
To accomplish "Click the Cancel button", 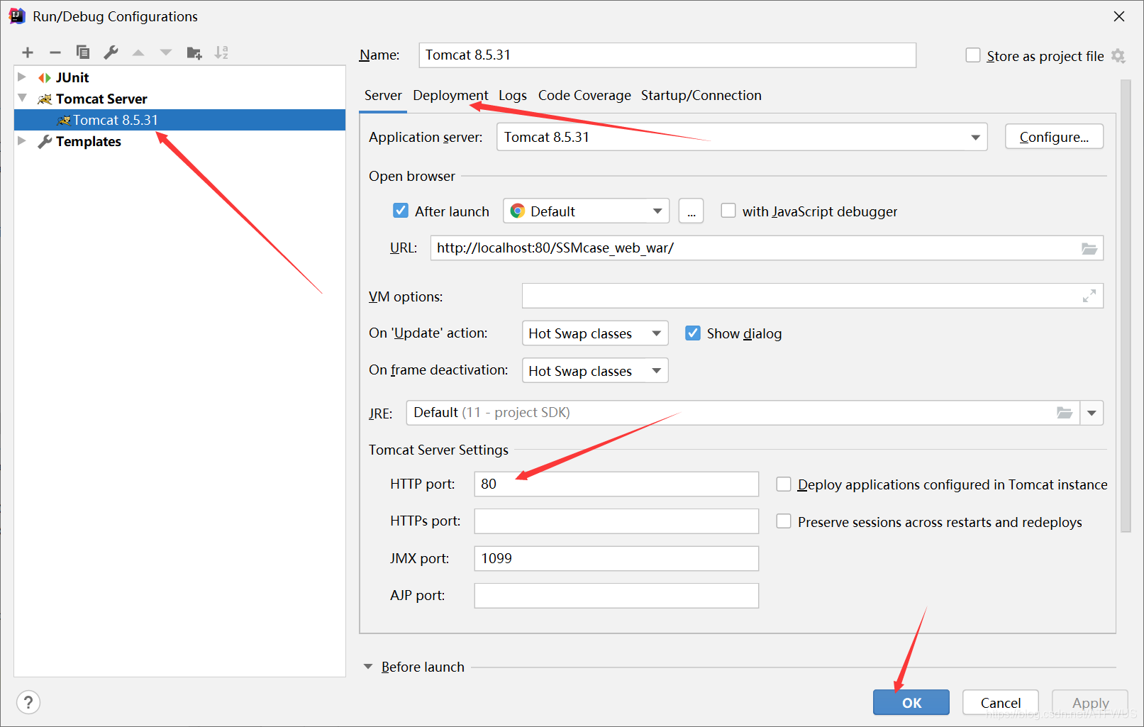I will (x=1001, y=702).
